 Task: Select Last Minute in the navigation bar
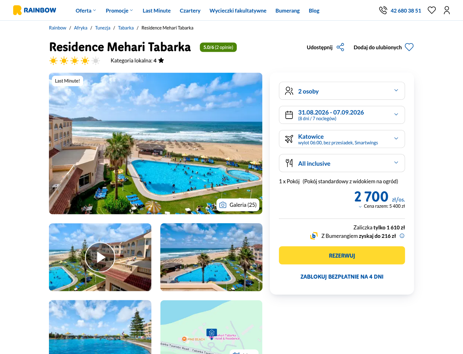157,11
